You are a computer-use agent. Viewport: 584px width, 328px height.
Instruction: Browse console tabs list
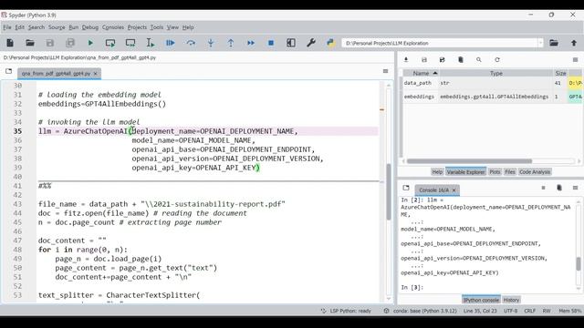(406, 188)
